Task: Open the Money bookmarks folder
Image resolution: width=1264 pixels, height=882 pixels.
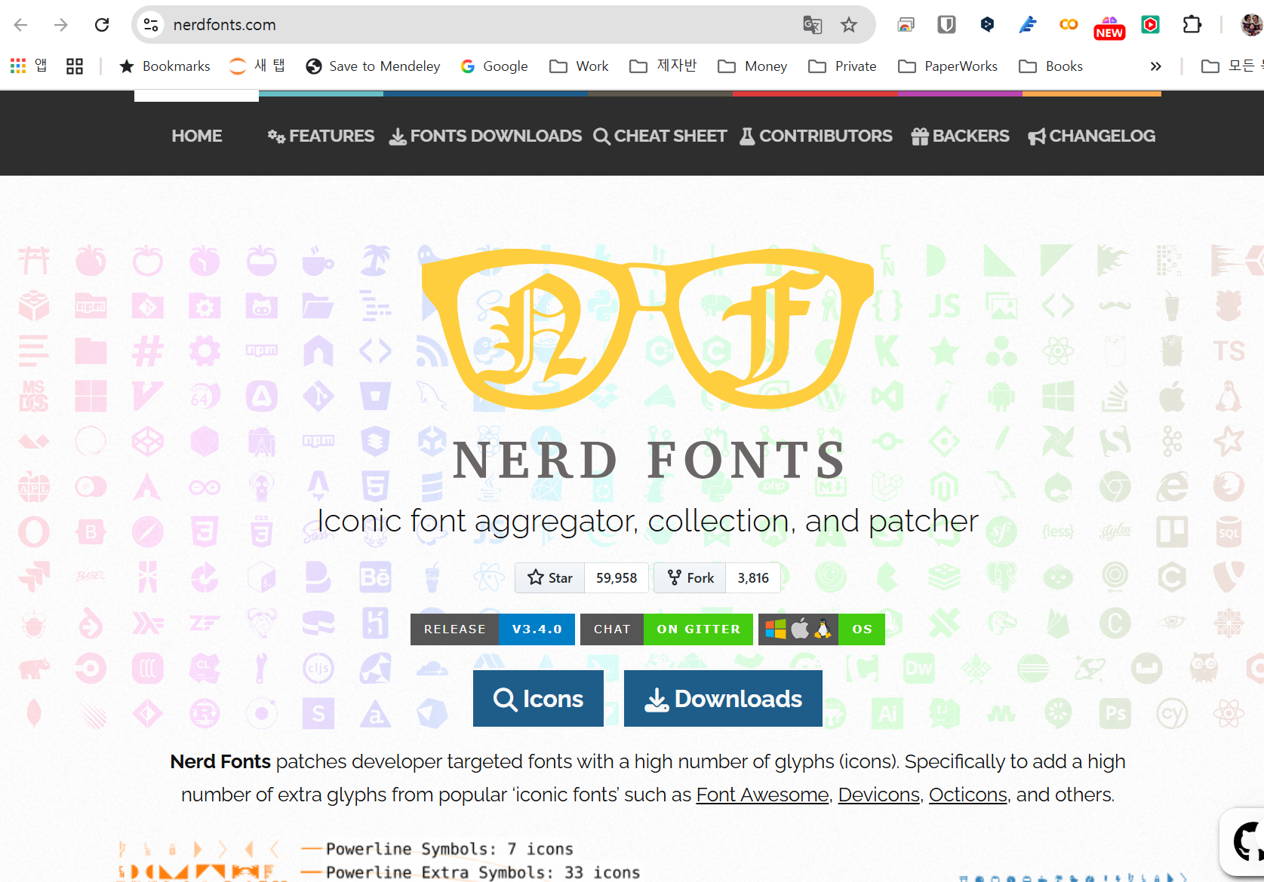Action: tap(752, 66)
